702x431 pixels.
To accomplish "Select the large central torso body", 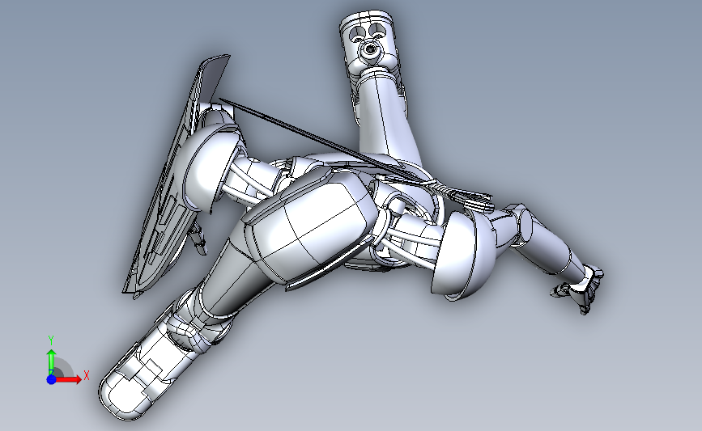I will (309, 228).
